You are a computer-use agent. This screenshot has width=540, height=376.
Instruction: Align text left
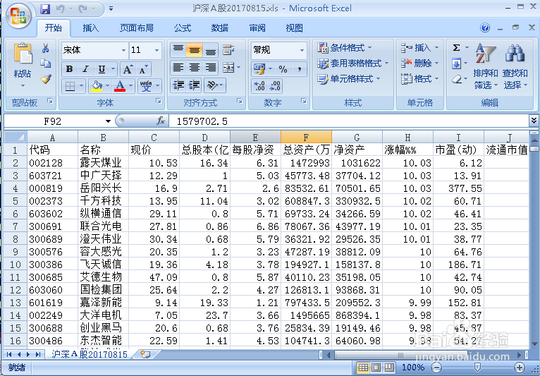[x=178, y=68]
